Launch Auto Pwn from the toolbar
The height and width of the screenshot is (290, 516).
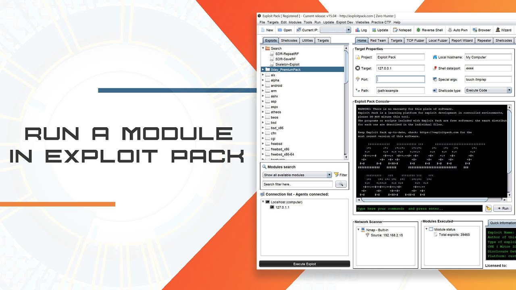(457, 30)
